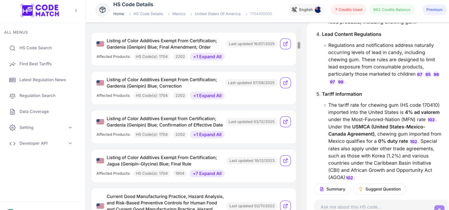Click the Suggest Question button

pos(380,189)
